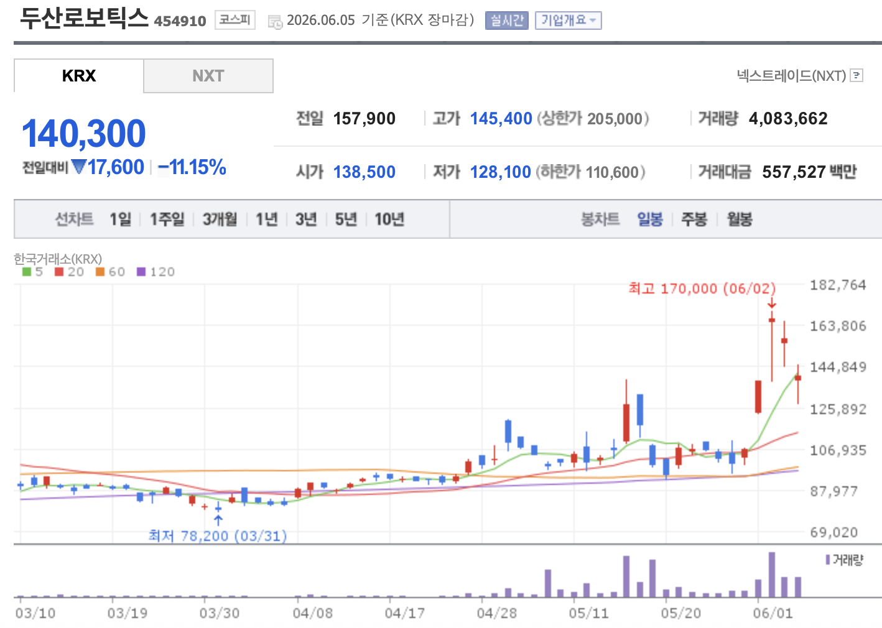Screen dimensions: 882x628
Task: Click the 실시간 real-time button
Action: tap(506, 21)
